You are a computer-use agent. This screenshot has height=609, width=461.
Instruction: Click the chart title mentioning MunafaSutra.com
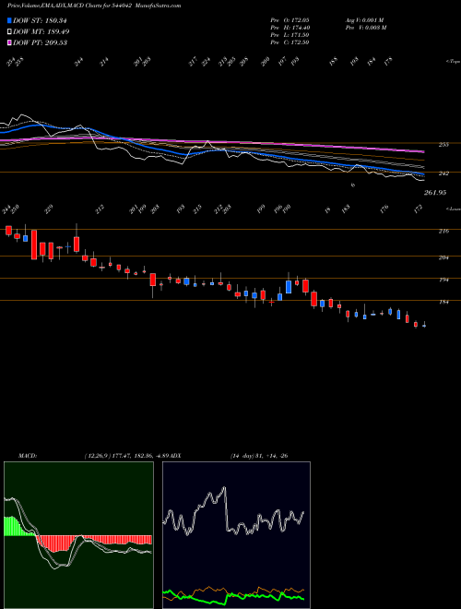pyautogui.click(x=94, y=6)
